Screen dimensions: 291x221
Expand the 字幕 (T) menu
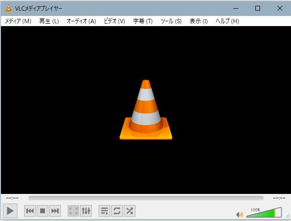coord(143,21)
